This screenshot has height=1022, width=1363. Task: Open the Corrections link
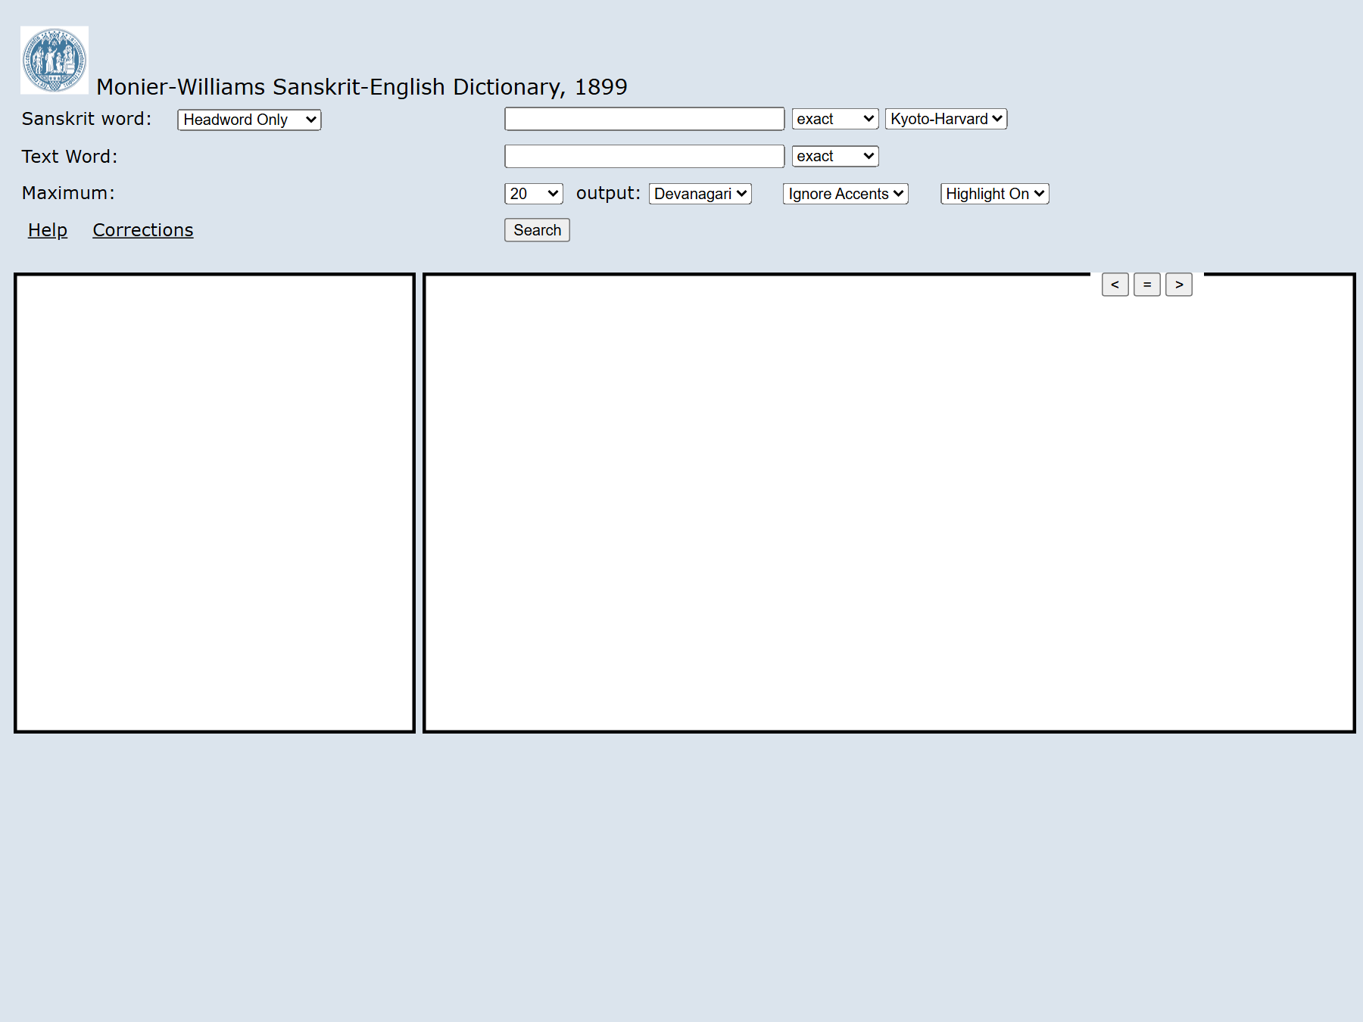click(x=143, y=230)
